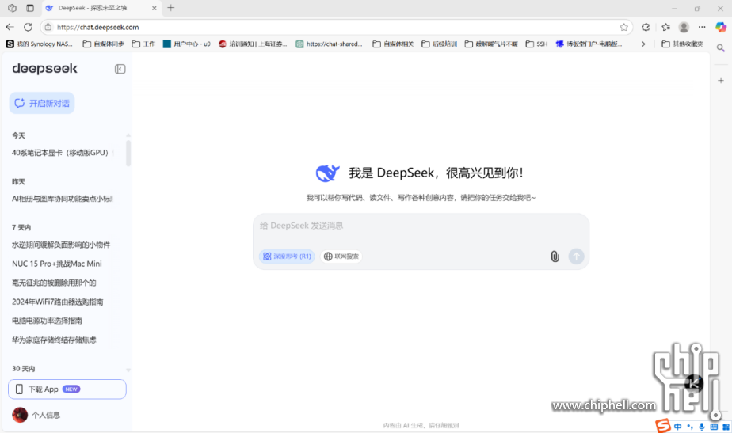This screenshot has height=433, width=732.
Task: Open chat AI相册与图库协同功能卖点小标题
Action: coord(63,199)
